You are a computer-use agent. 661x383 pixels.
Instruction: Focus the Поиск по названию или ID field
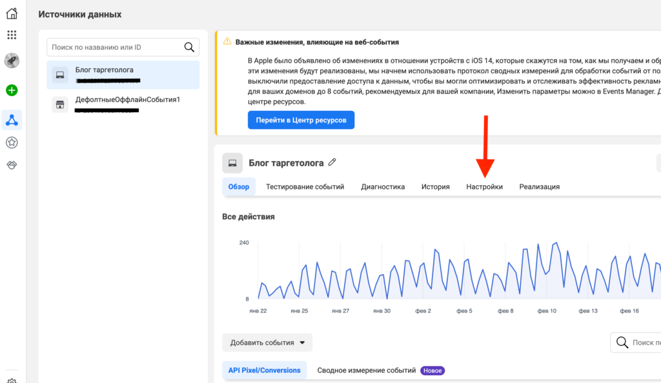click(x=115, y=47)
